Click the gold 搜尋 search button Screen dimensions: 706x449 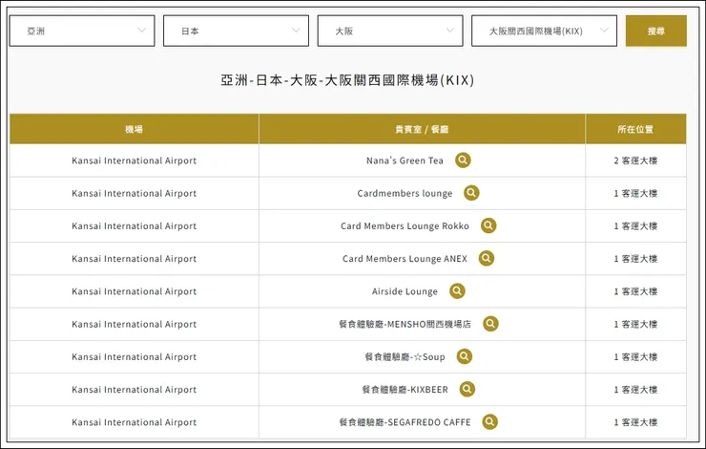[x=656, y=32]
